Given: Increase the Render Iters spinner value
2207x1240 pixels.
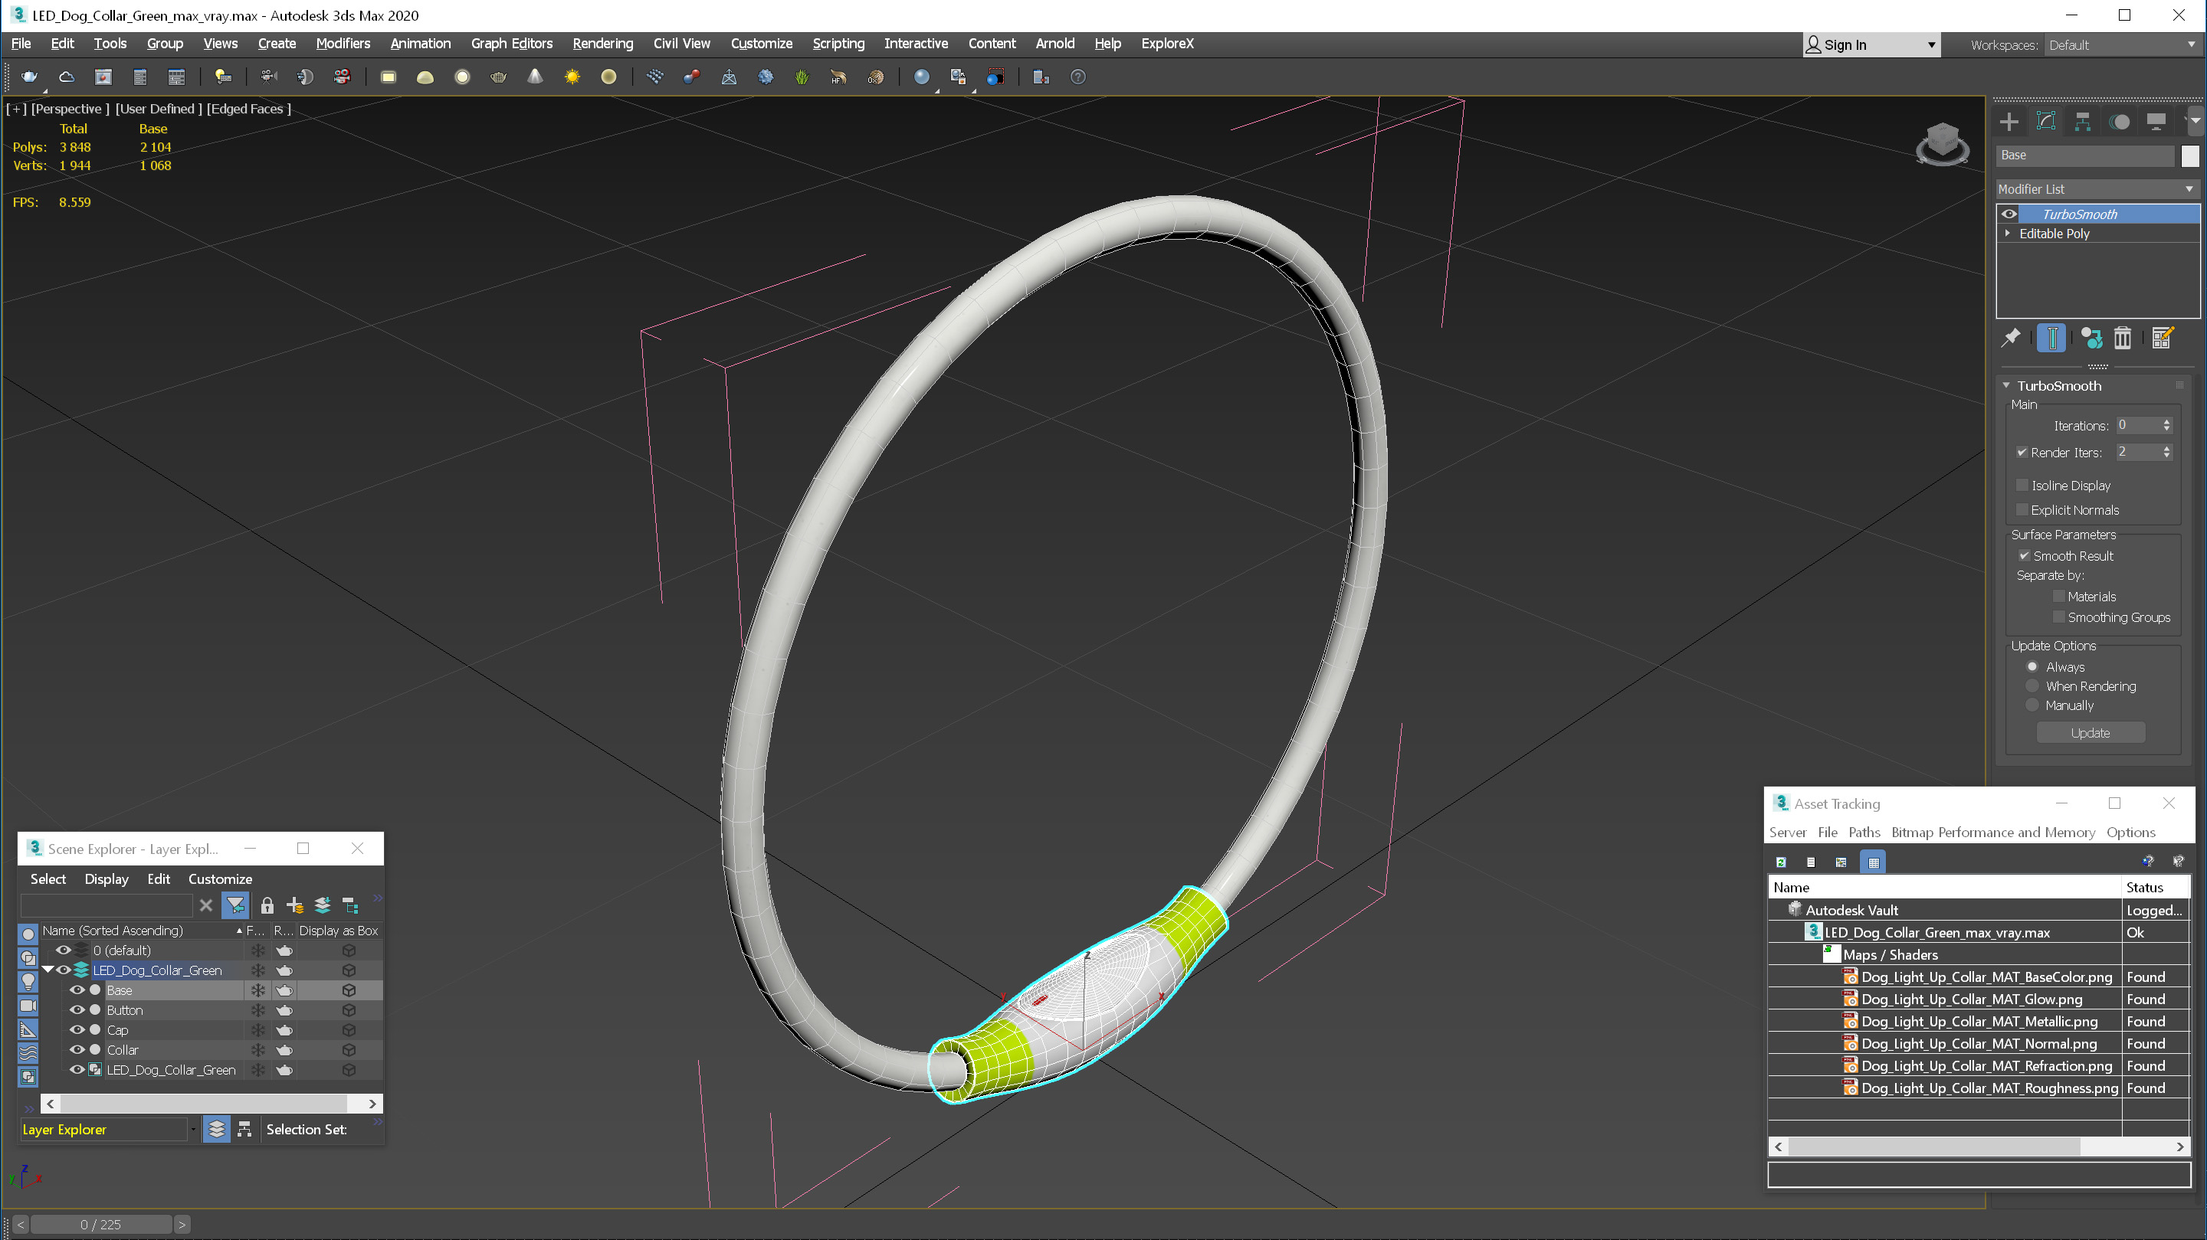Looking at the screenshot, I should [x=2166, y=449].
